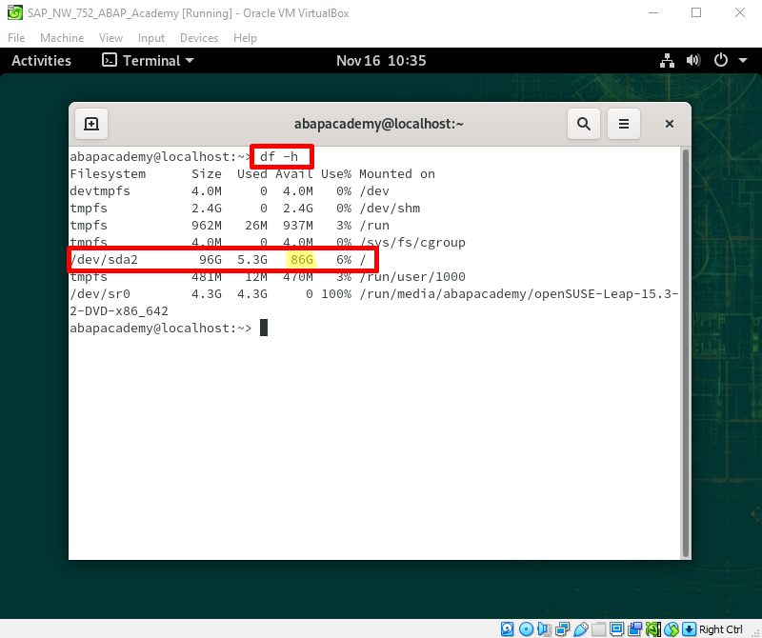Viewport: 762px width, 638px height.
Task: Expand the Terminal app menu
Action: tap(148, 61)
